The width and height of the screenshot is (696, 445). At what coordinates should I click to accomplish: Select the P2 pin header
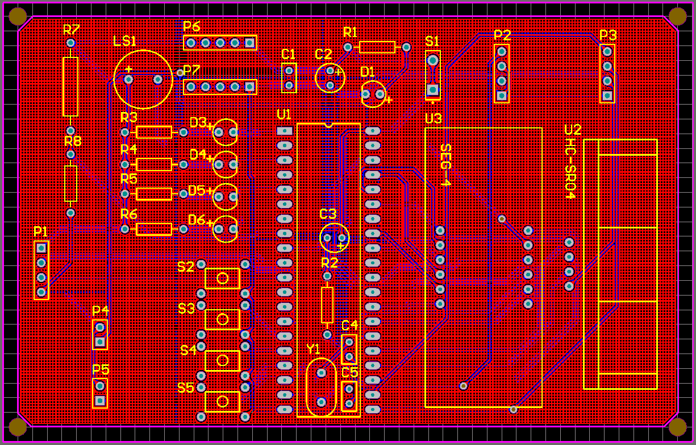click(x=502, y=73)
